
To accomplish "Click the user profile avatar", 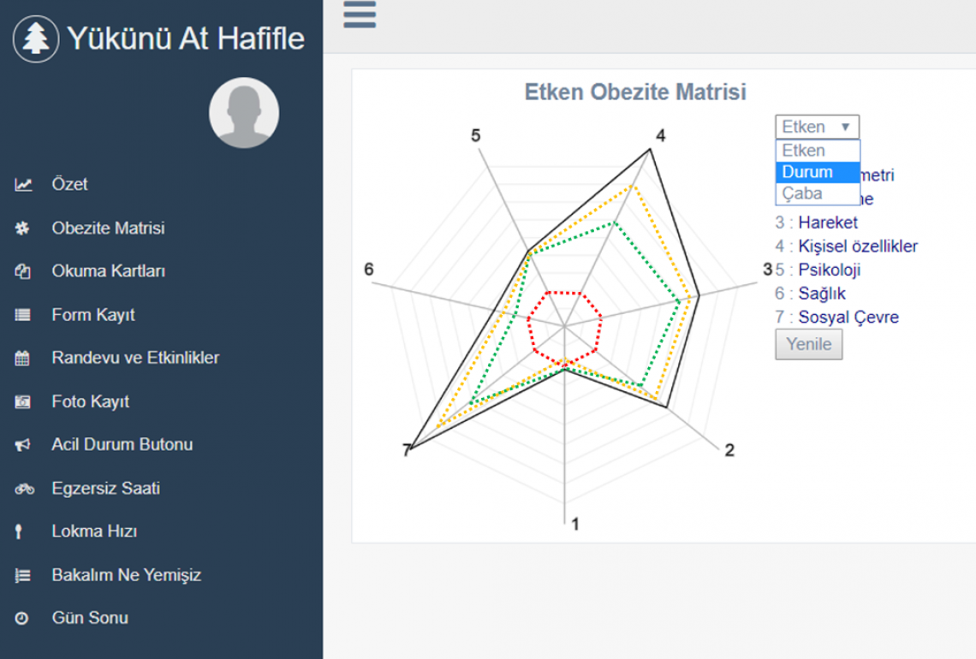I will pos(244,112).
